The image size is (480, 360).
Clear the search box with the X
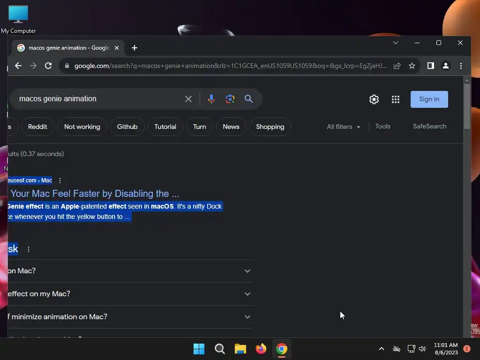[188, 99]
